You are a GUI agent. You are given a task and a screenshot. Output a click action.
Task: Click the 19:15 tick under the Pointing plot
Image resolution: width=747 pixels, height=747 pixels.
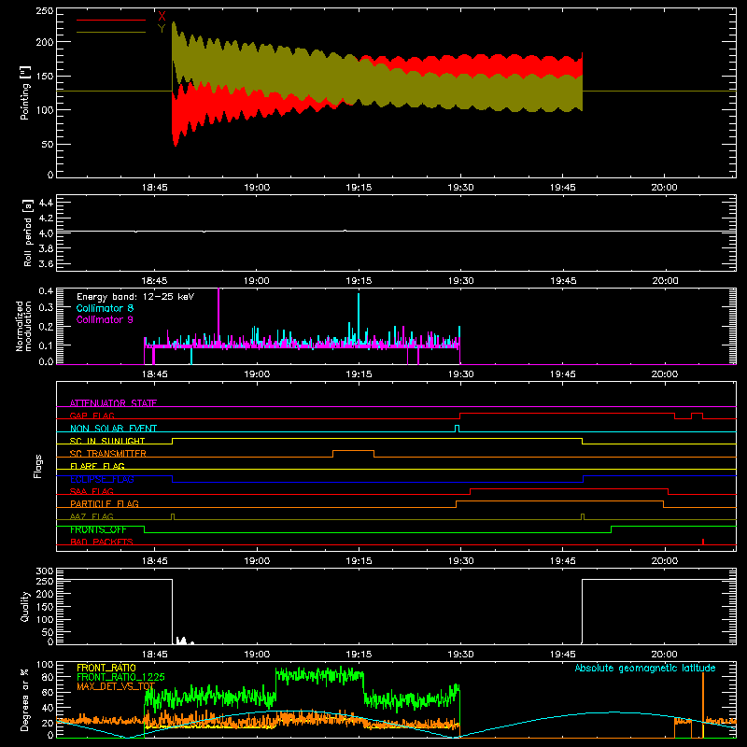pyautogui.click(x=359, y=188)
